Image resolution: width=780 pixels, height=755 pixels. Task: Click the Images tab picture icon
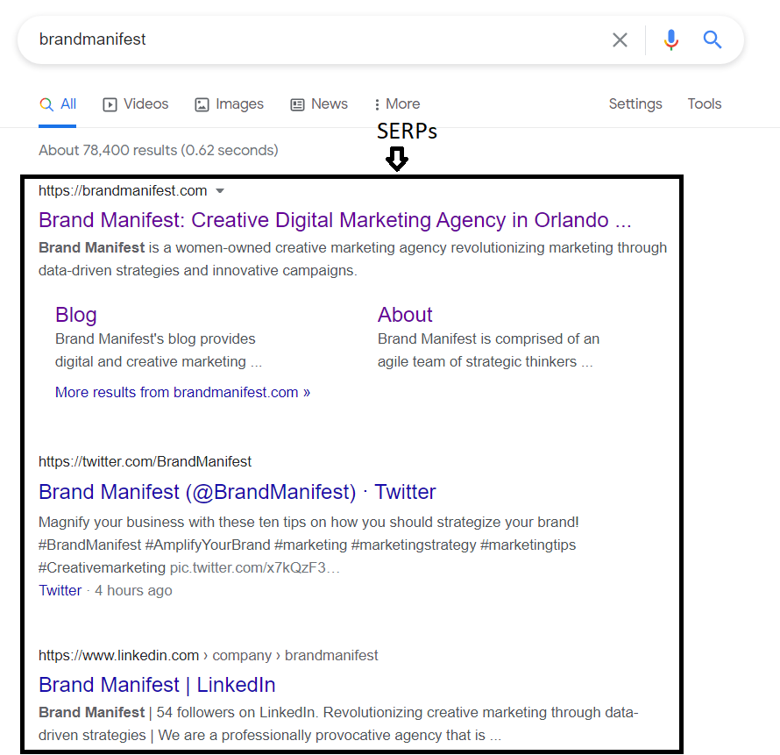[202, 104]
